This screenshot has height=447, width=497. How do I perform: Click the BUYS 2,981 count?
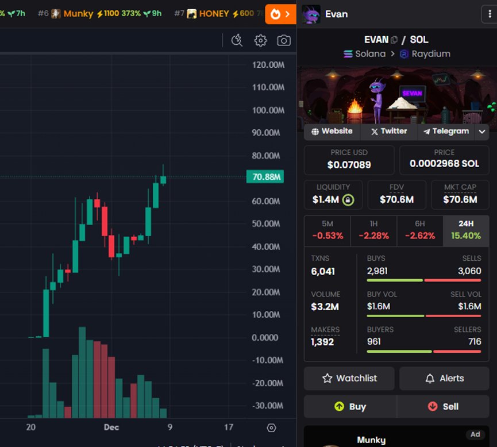point(377,271)
